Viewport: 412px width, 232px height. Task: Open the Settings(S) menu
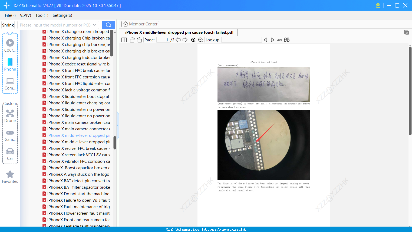[x=62, y=15]
